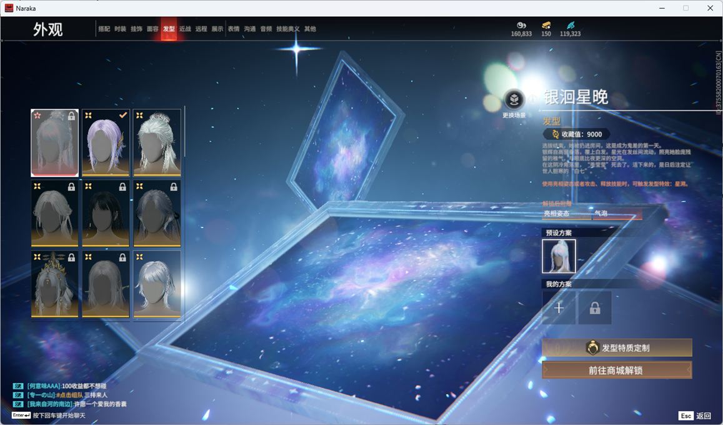Image resolution: width=723 pixels, height=425 pixels.
Task: Select the locked grey straight hairstyle, bottom row
Action: [x=106, y=284]
